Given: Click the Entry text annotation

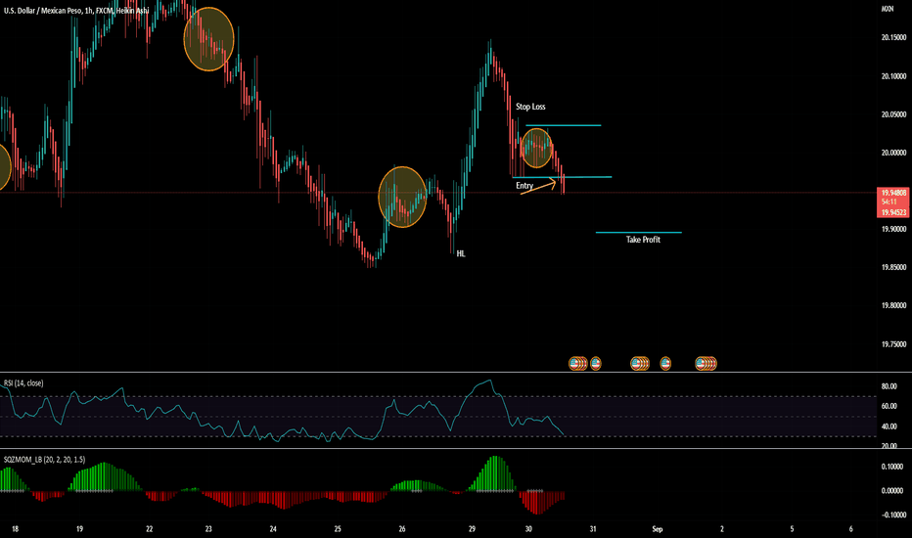Looking at the screenshot, I should pos(524,186).
